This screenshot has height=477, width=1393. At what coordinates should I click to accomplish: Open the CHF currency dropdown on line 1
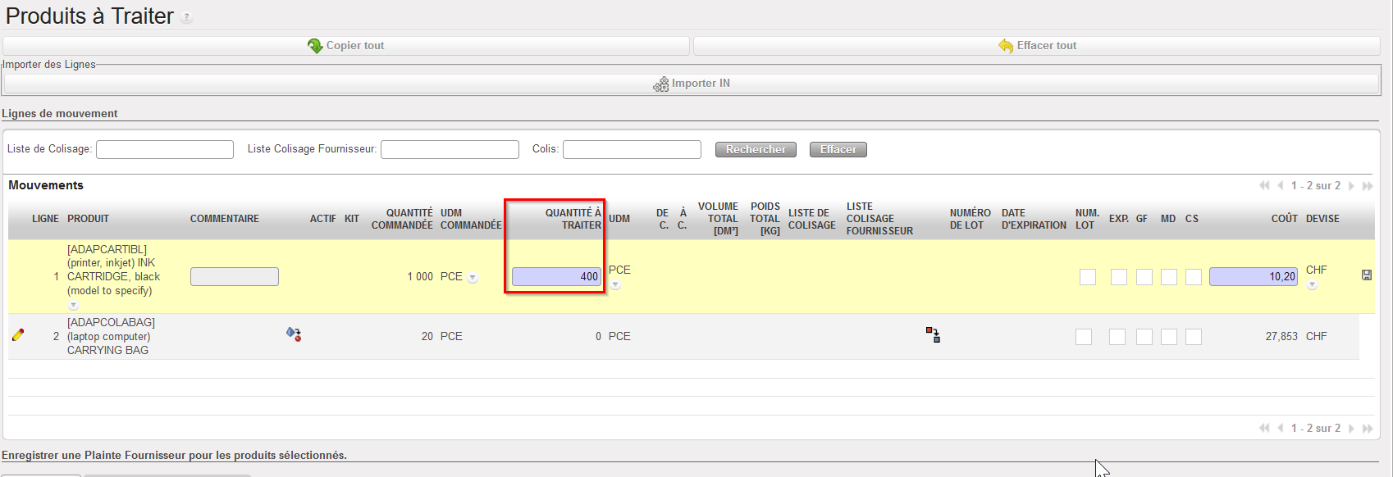tap(1312, 285)
